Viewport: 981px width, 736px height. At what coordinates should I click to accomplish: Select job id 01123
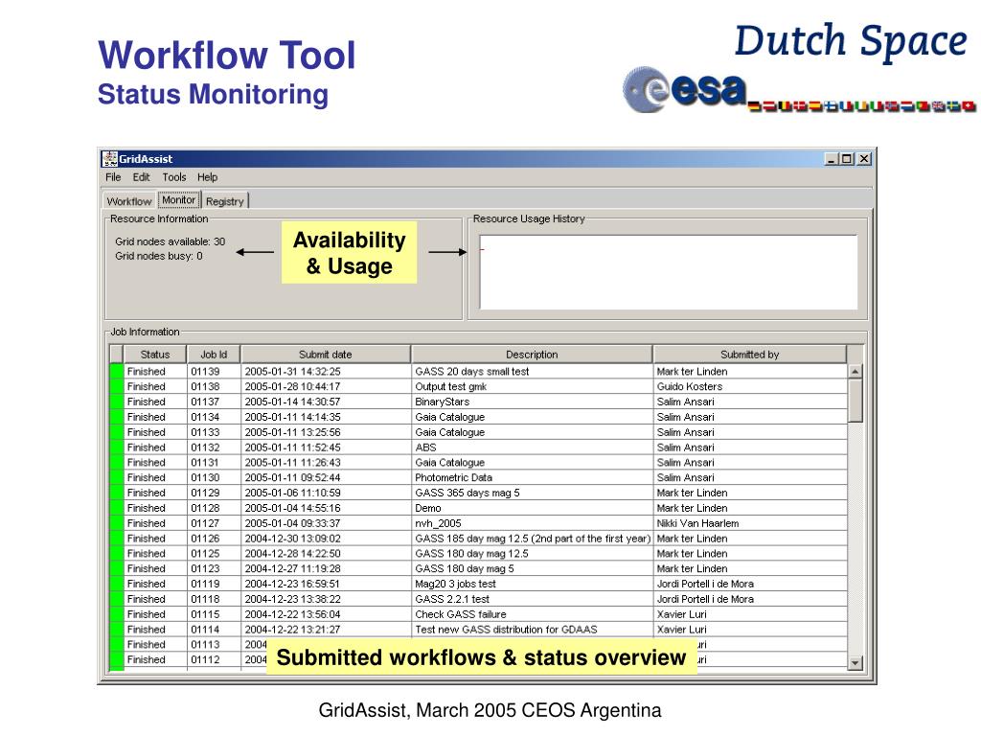click(214, 568)
